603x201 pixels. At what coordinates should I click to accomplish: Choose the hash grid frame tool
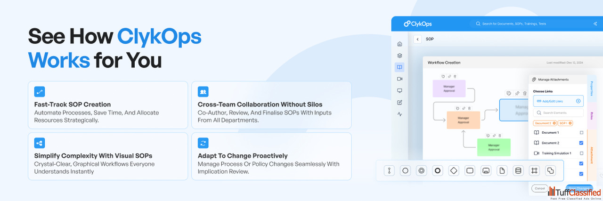coord(534,170)
